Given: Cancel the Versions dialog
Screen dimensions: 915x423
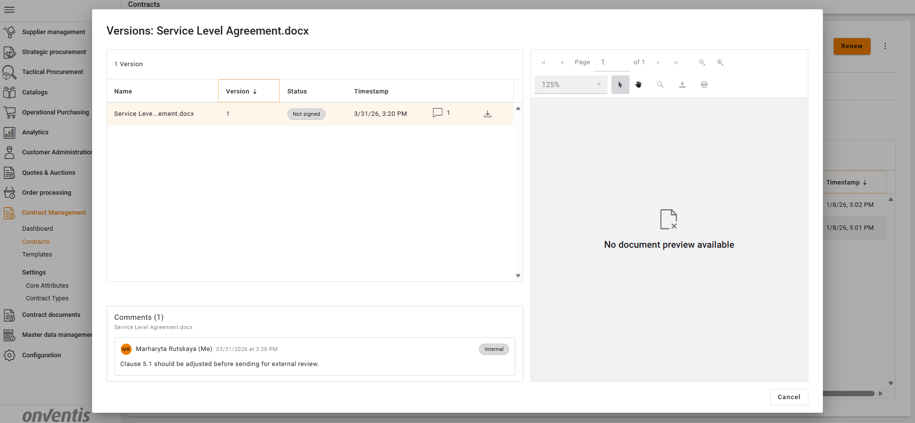Looking at the screenshot, I should 789,397.
